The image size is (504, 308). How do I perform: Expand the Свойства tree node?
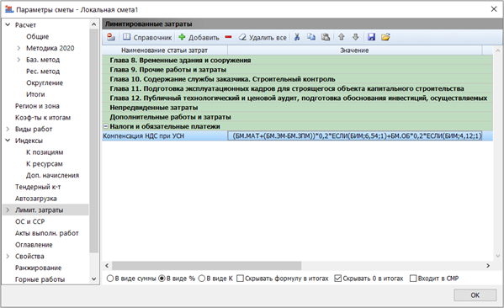tap(8, 256)
